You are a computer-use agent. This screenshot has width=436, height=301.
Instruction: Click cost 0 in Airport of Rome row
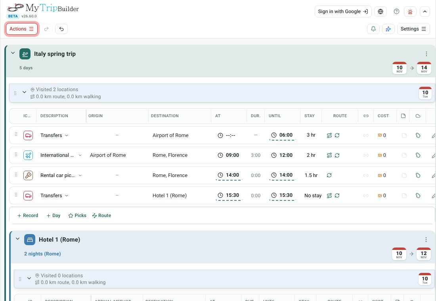[382, 135]
